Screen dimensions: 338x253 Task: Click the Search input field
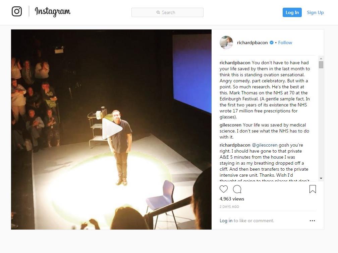168,12
